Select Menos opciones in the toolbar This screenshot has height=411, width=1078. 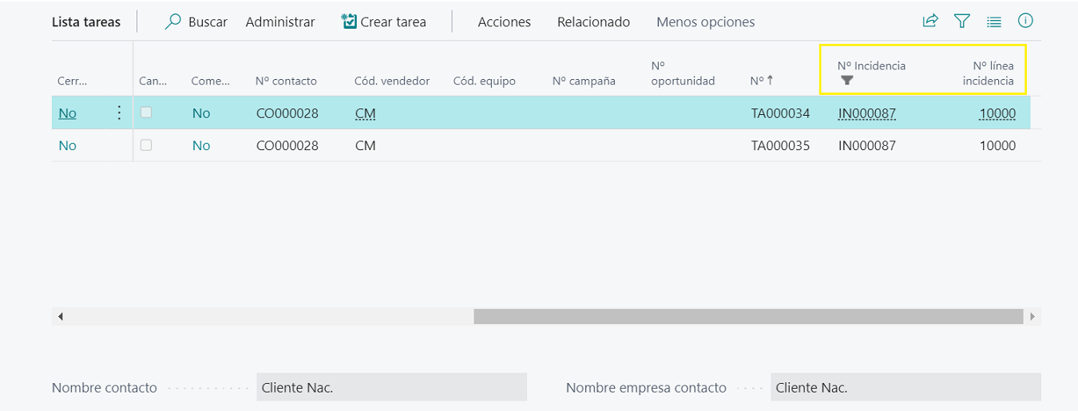(x=705, y=22)
